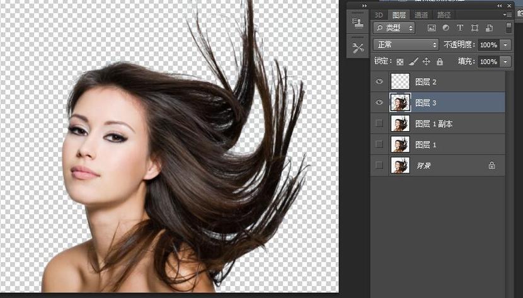The height and width of the screenshot is (298, 523).
Task: Expand the 填充 fill arrow
Action: point(505,62)
